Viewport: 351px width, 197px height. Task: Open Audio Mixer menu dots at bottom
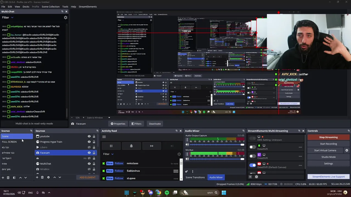coord(193,172)
